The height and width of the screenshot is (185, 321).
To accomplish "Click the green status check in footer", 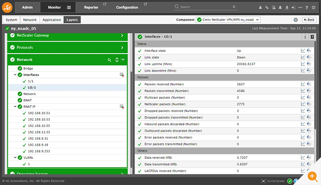I will pyautogui.click(x=289, y=181).
